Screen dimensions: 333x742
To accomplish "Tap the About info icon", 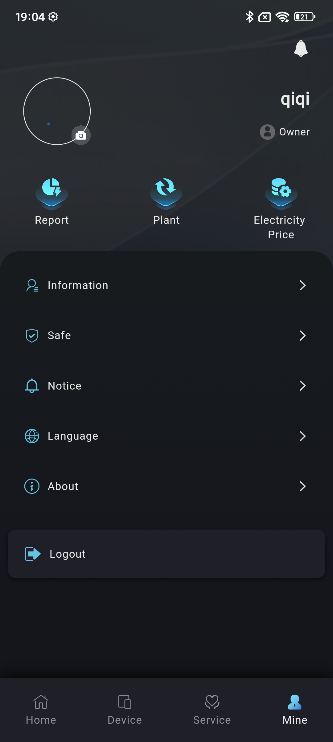I will [x=32, y=486].
